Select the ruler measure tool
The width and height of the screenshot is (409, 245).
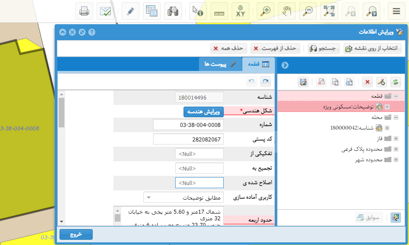click(219, 11)
